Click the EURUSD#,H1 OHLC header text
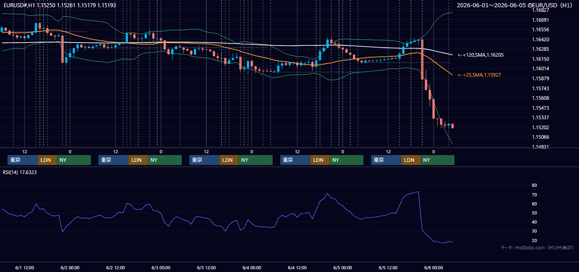Viewport: 579px width, 272px height. tap(59, 5)
